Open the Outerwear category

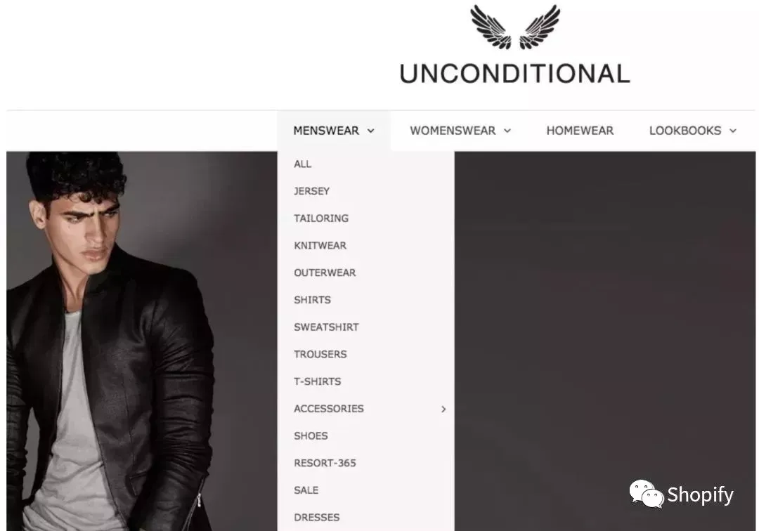coord(325,273)
